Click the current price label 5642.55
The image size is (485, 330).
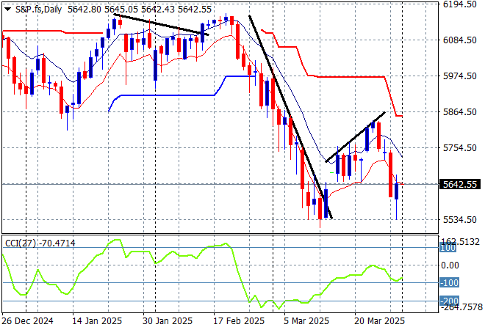click(x=460, y=184)
